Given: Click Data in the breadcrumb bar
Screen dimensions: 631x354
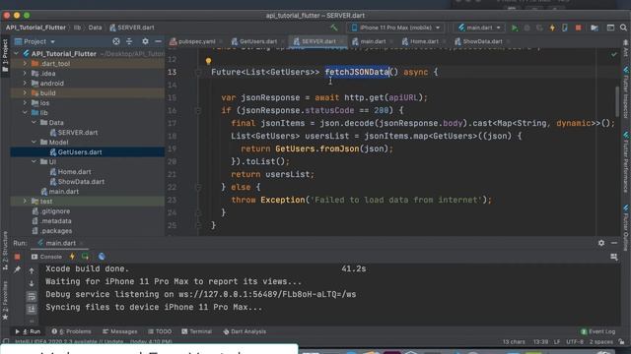Looking at the screenshot, I should coord(95,28).
